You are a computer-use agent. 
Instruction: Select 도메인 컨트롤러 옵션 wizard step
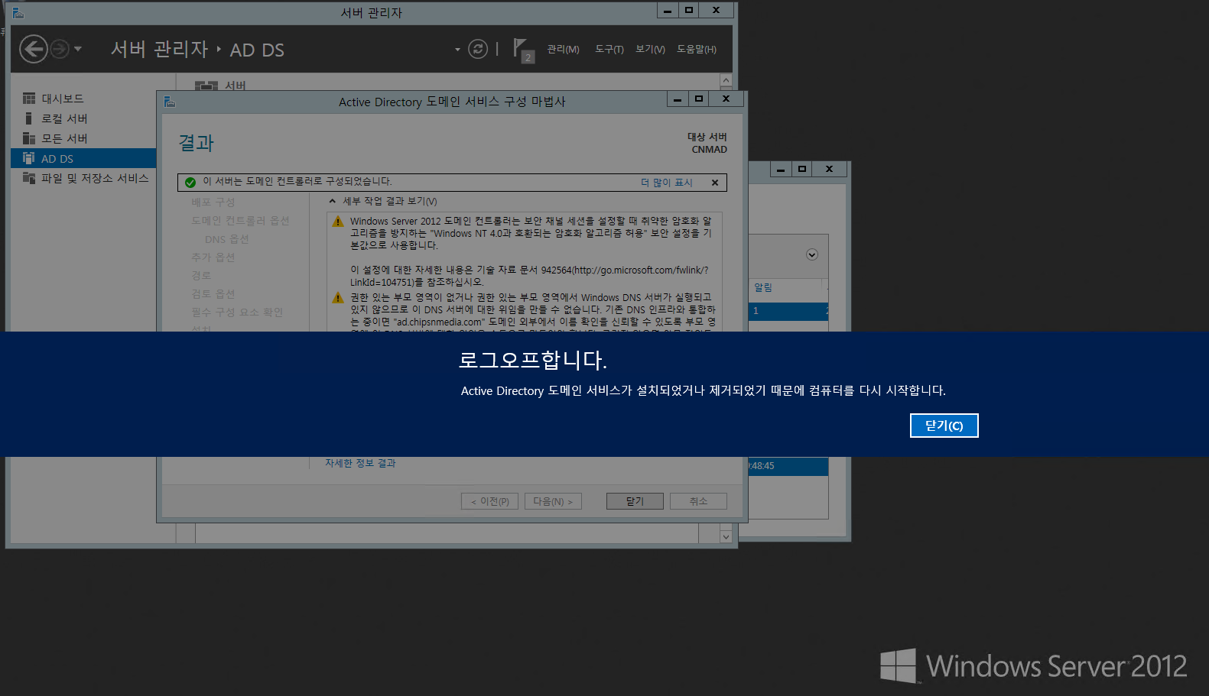(240, 221)
